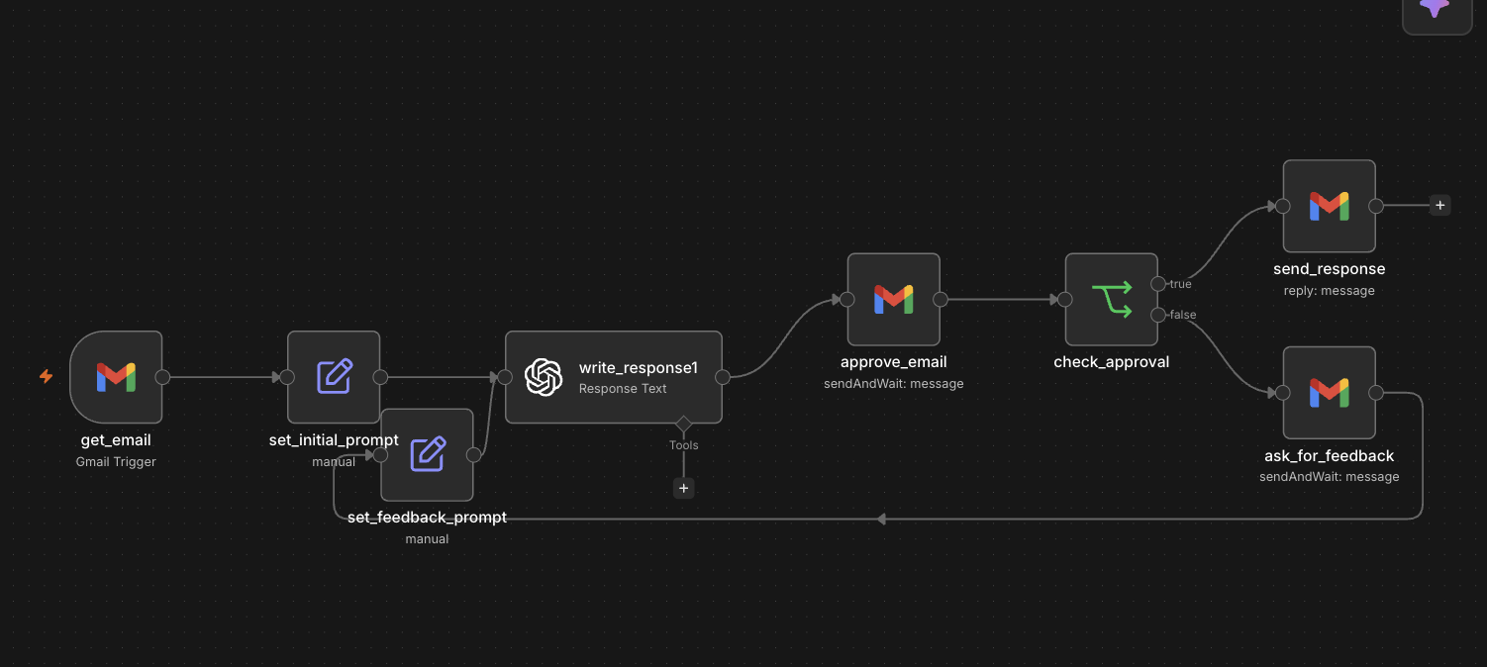
Task: Click the set_initial_prompt output connector
Action: [380, 377]
